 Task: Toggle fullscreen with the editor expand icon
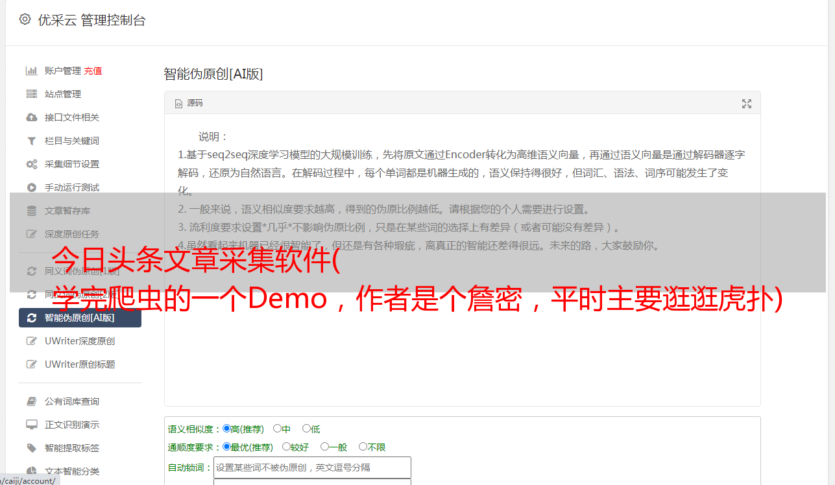pos(747,104)
